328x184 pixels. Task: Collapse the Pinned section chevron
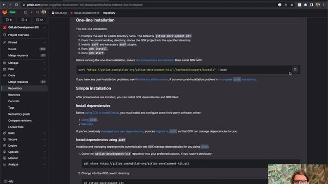click(x=45, y=42)
